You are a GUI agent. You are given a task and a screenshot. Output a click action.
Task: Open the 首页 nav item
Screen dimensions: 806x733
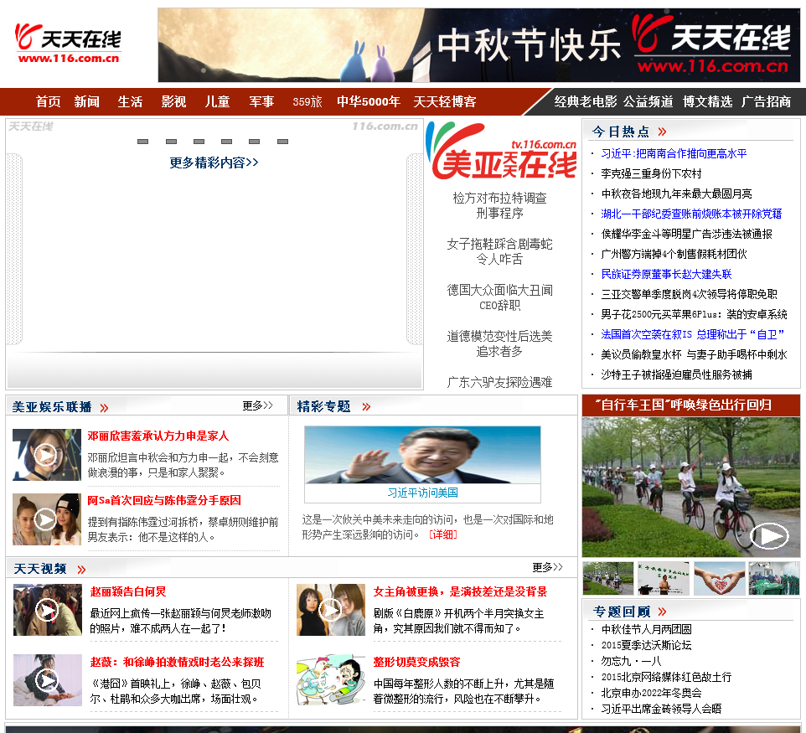click(x=49, y=101)
